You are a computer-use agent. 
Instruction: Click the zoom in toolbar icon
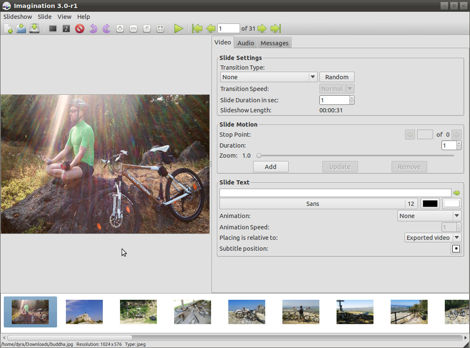(120, 29)
